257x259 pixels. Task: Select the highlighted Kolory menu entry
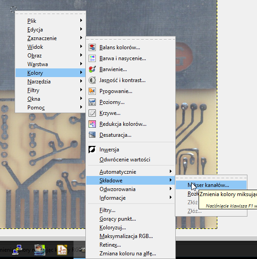[x=50, y=73]
